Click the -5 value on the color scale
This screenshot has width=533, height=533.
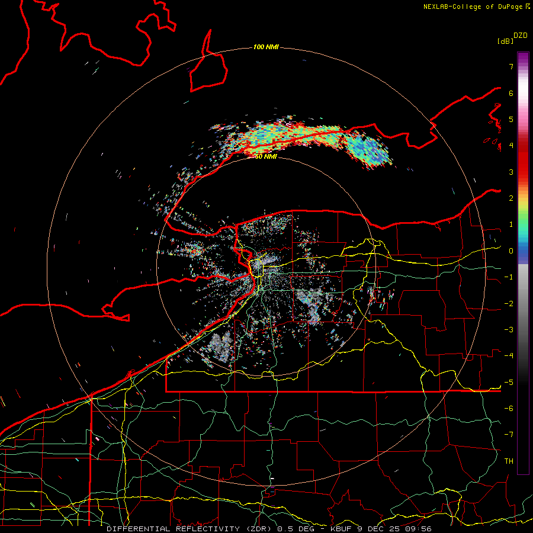(x=509, y=383)
